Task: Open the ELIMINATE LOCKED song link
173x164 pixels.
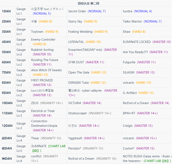Action: [137, 42]
